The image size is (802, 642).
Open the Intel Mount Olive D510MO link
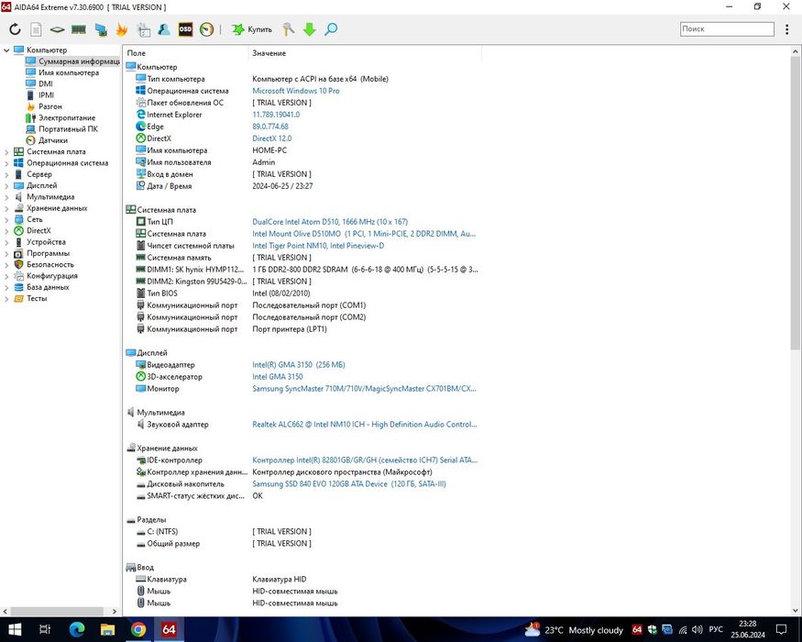(x=364, y=234)
